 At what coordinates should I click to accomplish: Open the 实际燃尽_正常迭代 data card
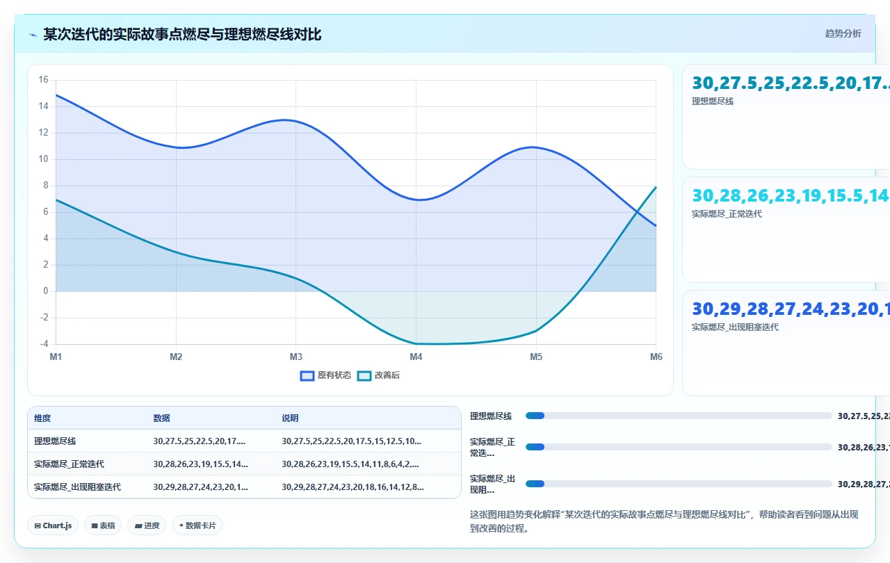point(786,230)
